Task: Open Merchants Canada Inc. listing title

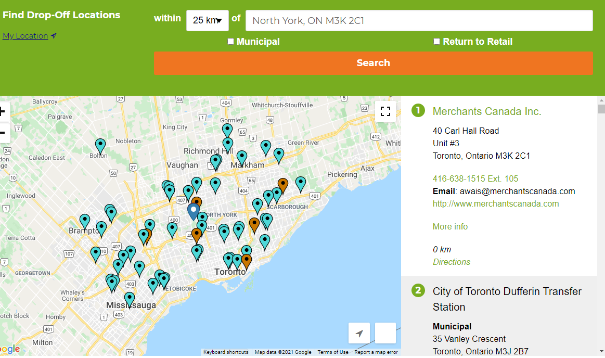Action: [487, 111]
